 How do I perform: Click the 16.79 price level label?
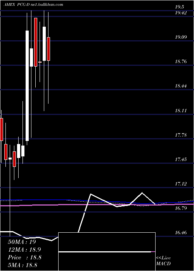coord(181,208)
